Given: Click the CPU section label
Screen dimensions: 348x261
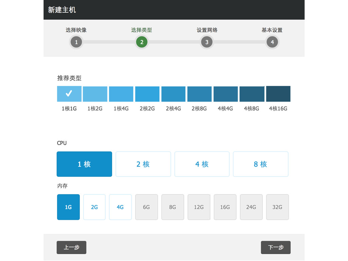Looking at the screenshot, I should [x=62, y=143].
